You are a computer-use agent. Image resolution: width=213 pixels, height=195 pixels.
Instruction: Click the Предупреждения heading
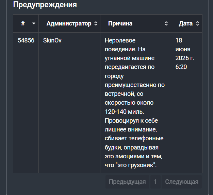click(x=45, y=5)
